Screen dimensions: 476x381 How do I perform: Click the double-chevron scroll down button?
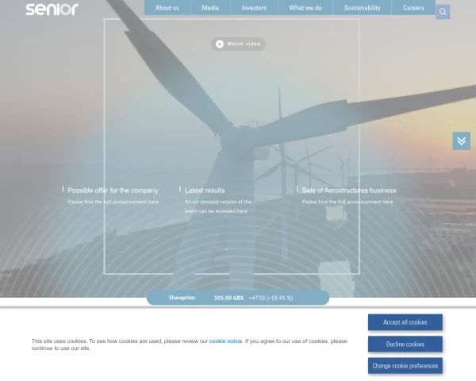click(x=461, y=141)
